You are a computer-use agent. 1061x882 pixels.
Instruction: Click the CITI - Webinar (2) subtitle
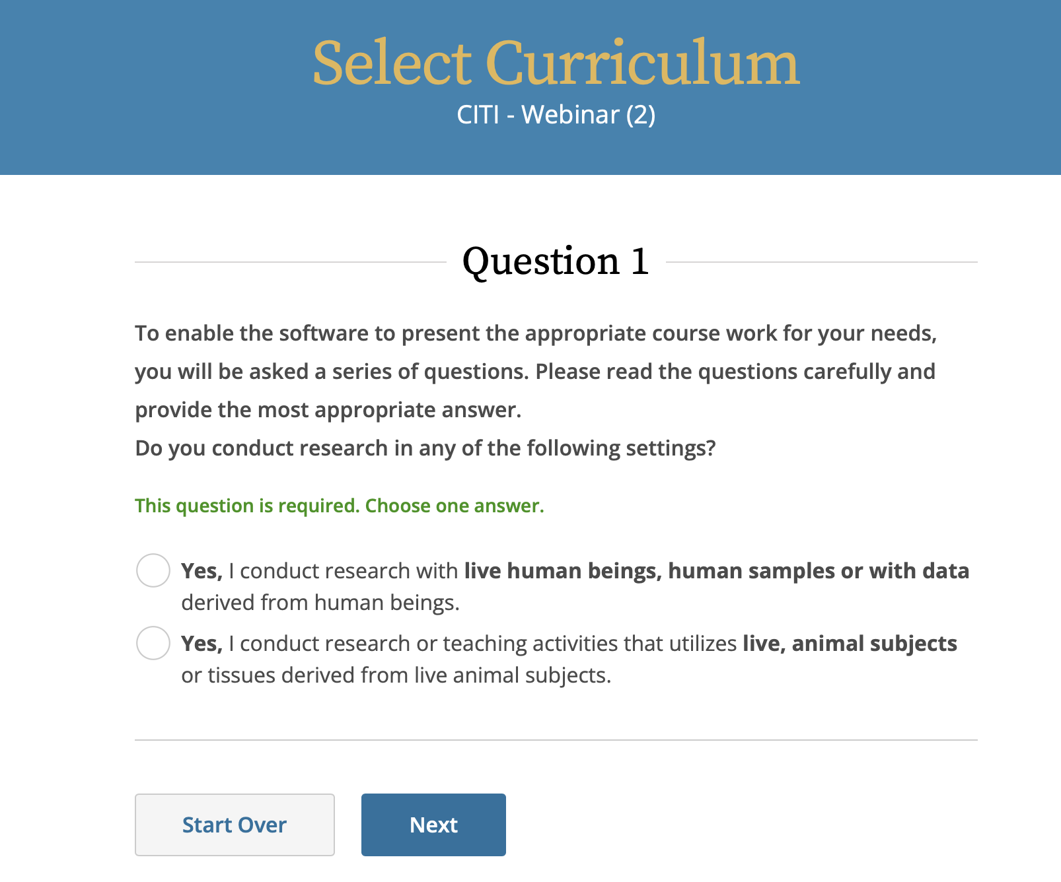click(556, 115)
